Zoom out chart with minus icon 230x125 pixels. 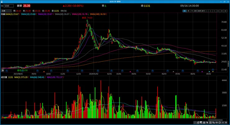223,123
